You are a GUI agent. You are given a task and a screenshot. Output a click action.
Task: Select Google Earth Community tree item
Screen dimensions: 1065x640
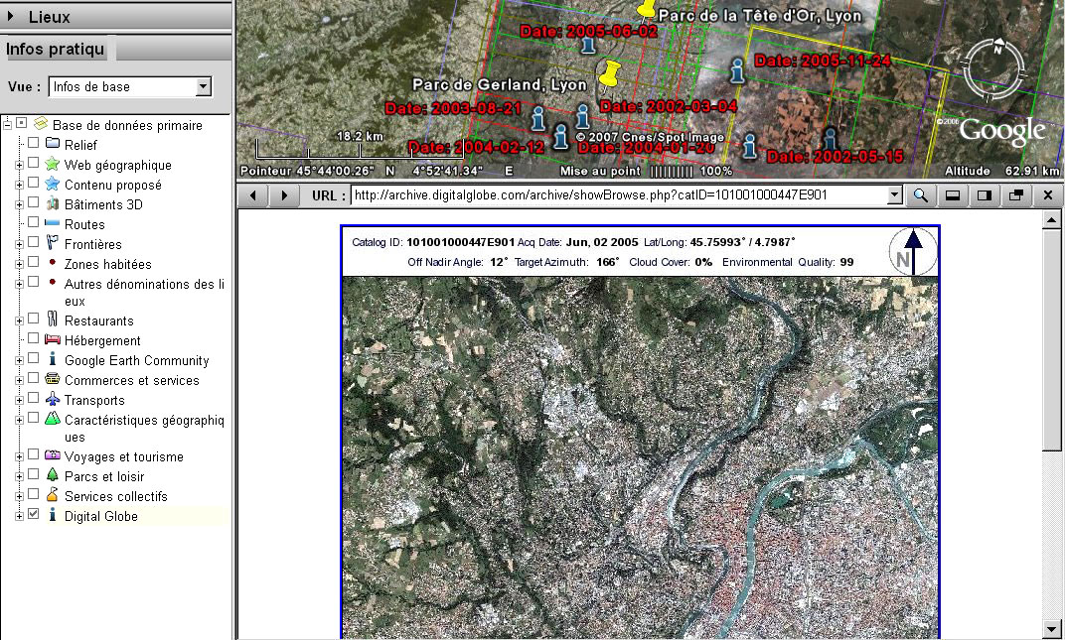click(136, 360)
